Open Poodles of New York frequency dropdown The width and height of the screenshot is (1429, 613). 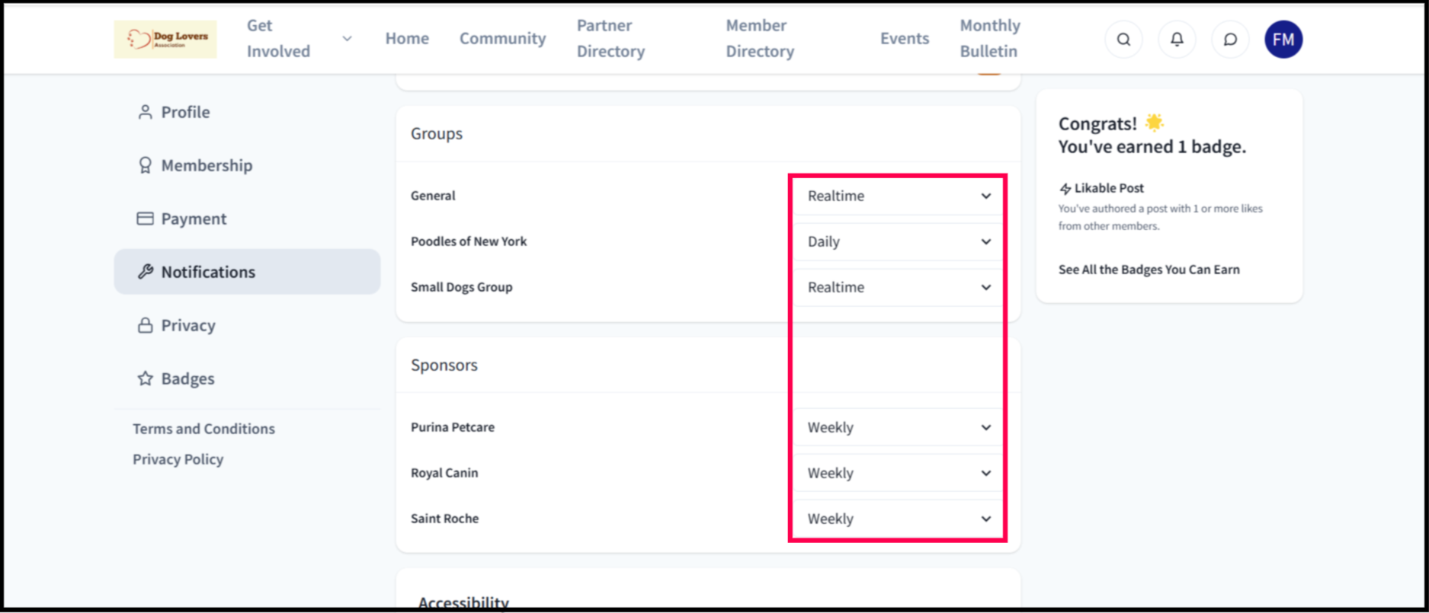point(898,241)
